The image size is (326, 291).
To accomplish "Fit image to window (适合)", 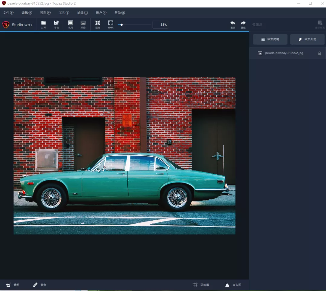I will pyautogui.click(x=97, y=24).
